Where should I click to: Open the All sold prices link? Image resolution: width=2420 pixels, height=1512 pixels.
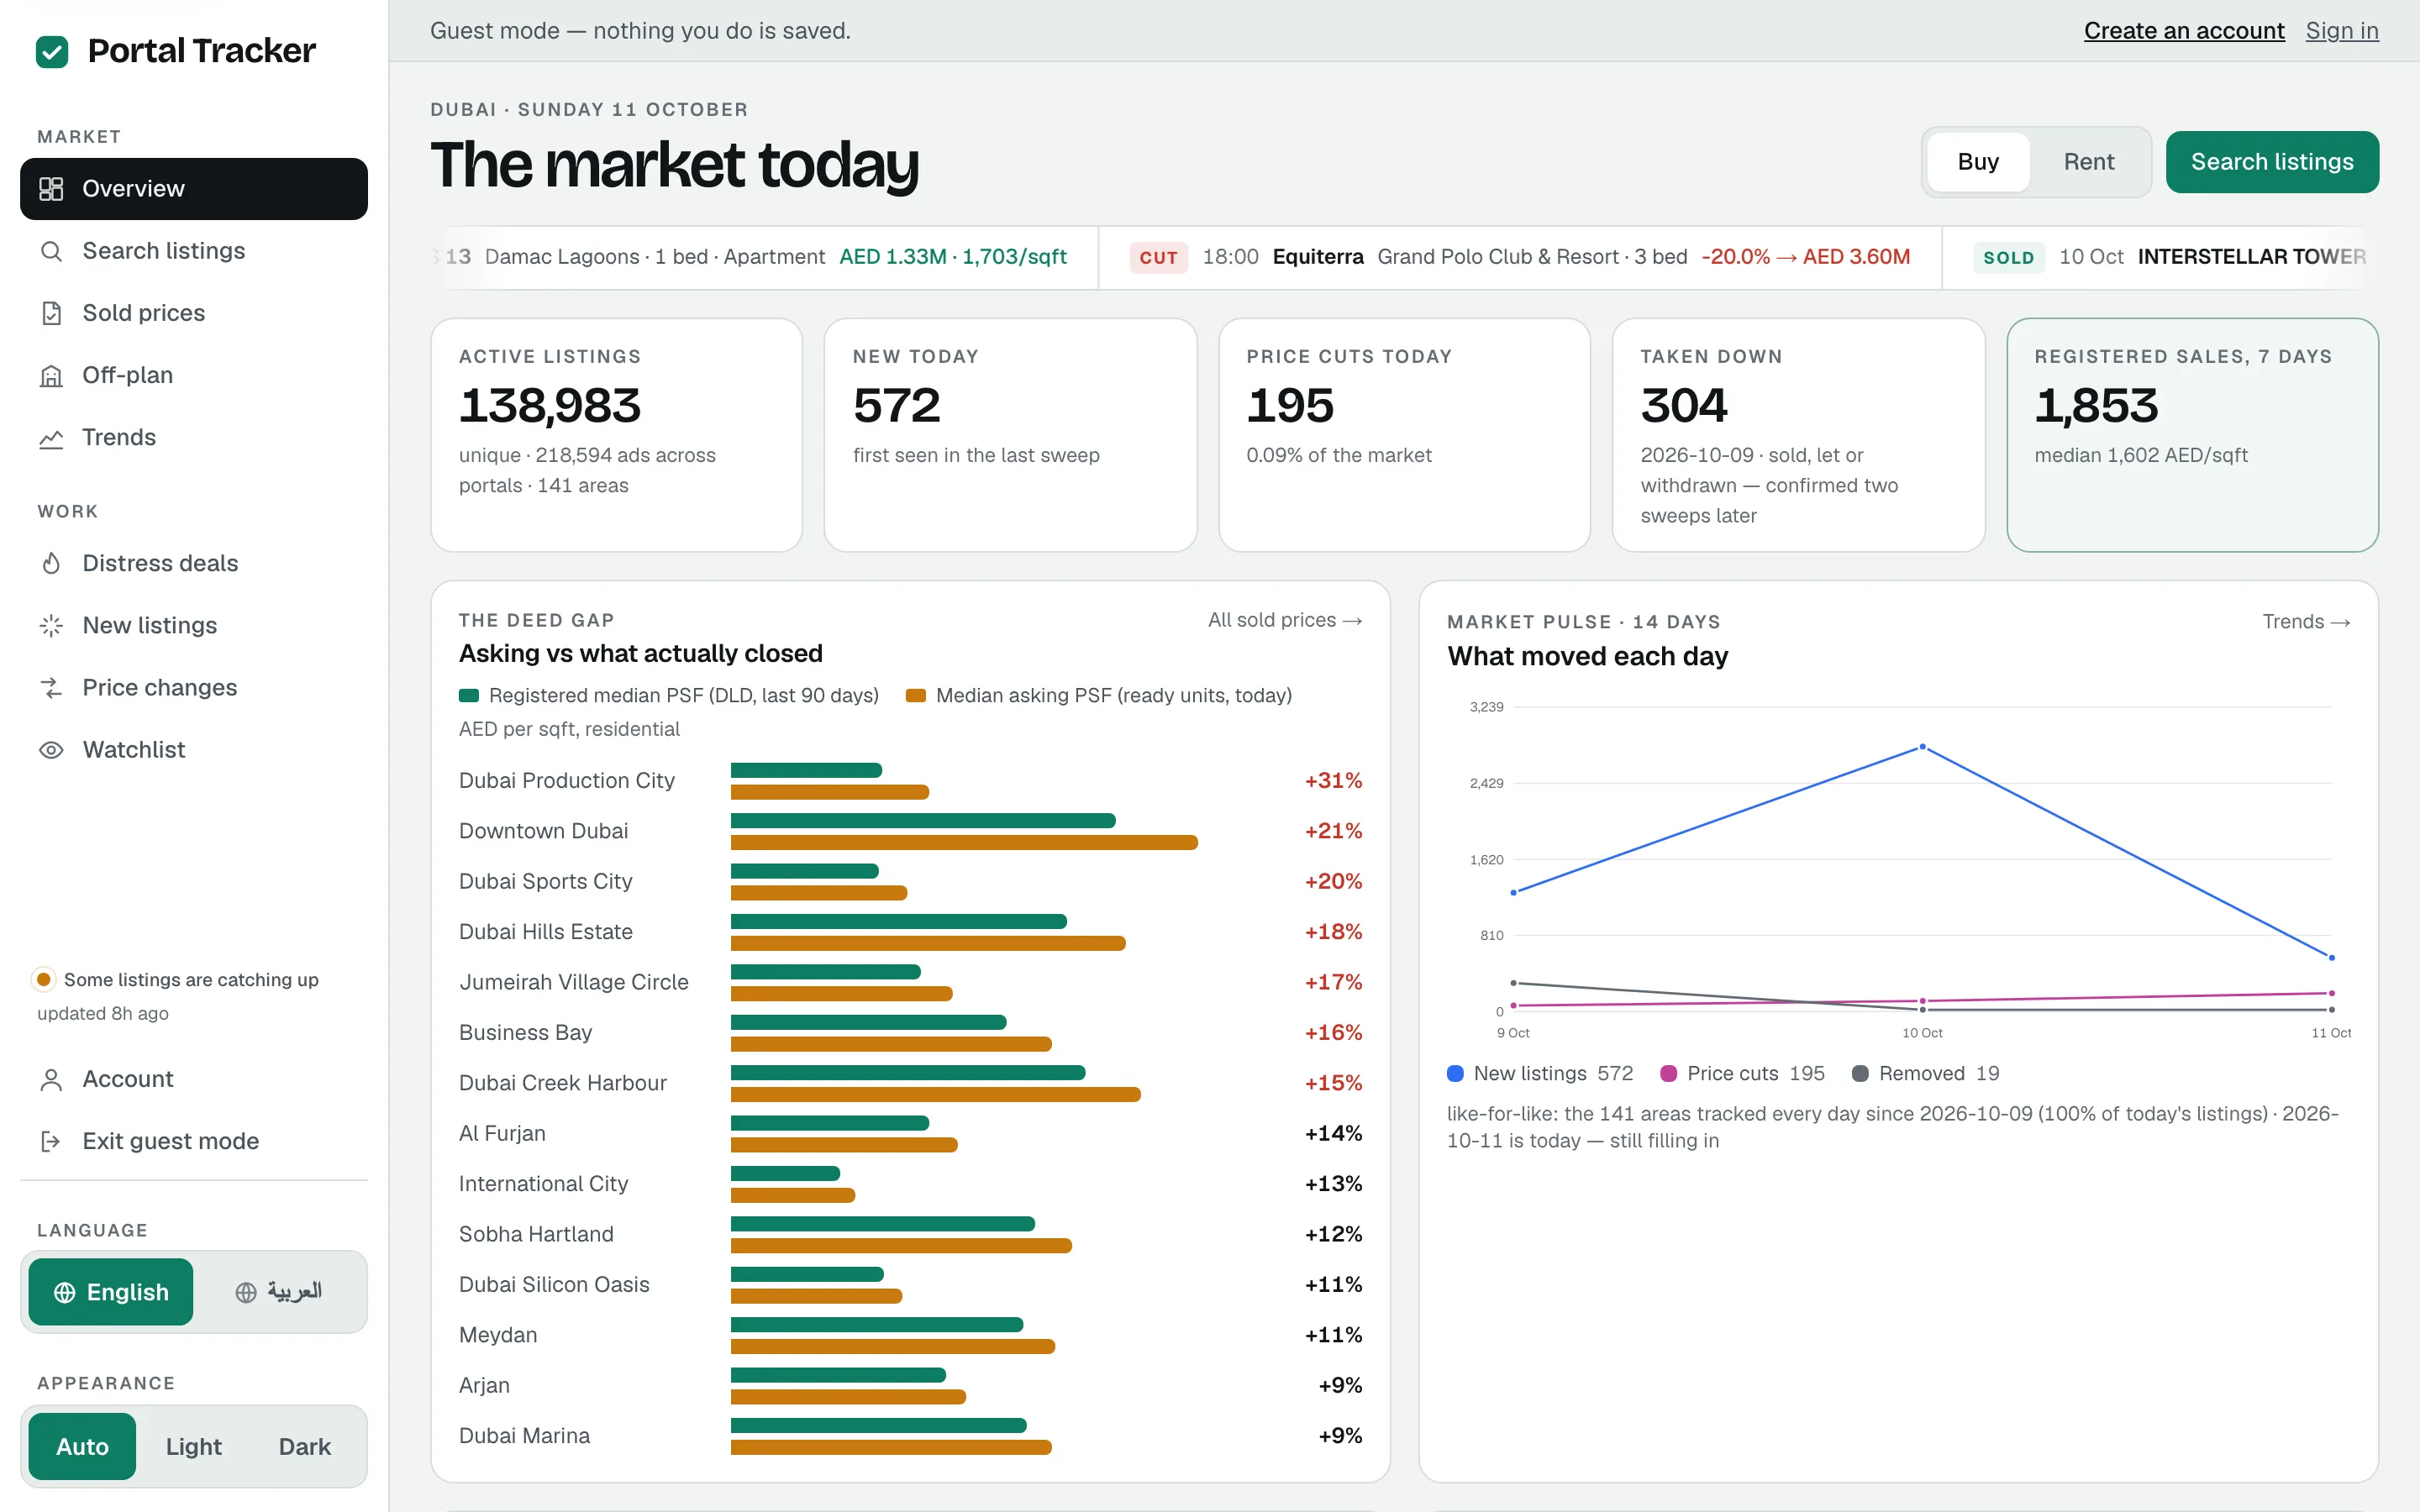[1284, 620]
